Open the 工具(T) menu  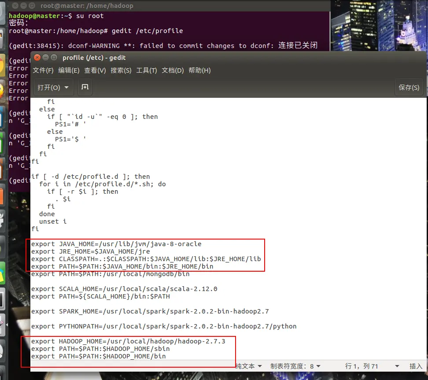[x=147, y=70]
